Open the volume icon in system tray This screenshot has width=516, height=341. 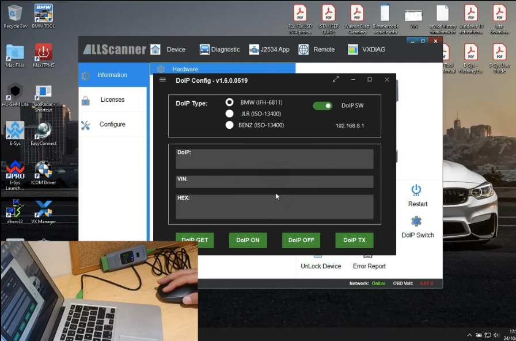496,335
